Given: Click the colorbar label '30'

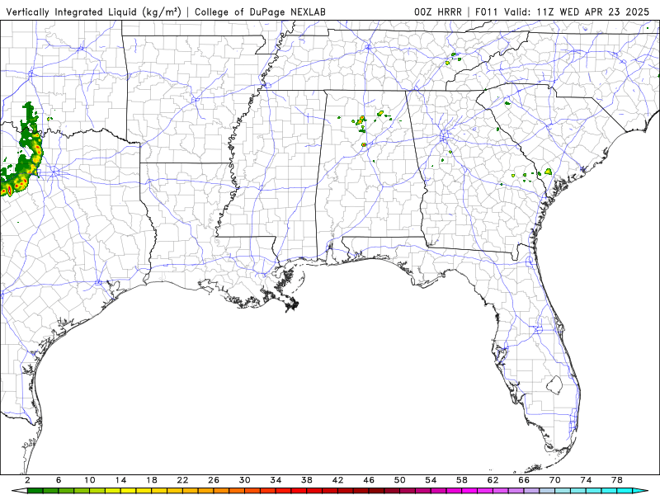Looking at the screenshot, I should tap(244, 480).
